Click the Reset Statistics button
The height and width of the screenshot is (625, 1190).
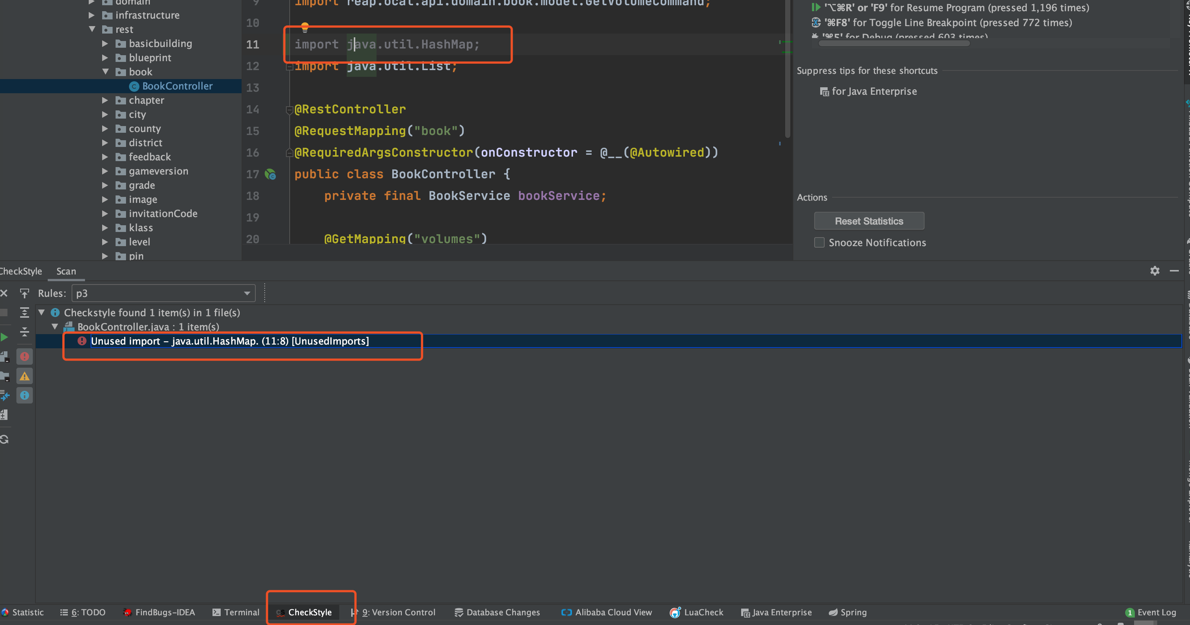coord(869,221)
